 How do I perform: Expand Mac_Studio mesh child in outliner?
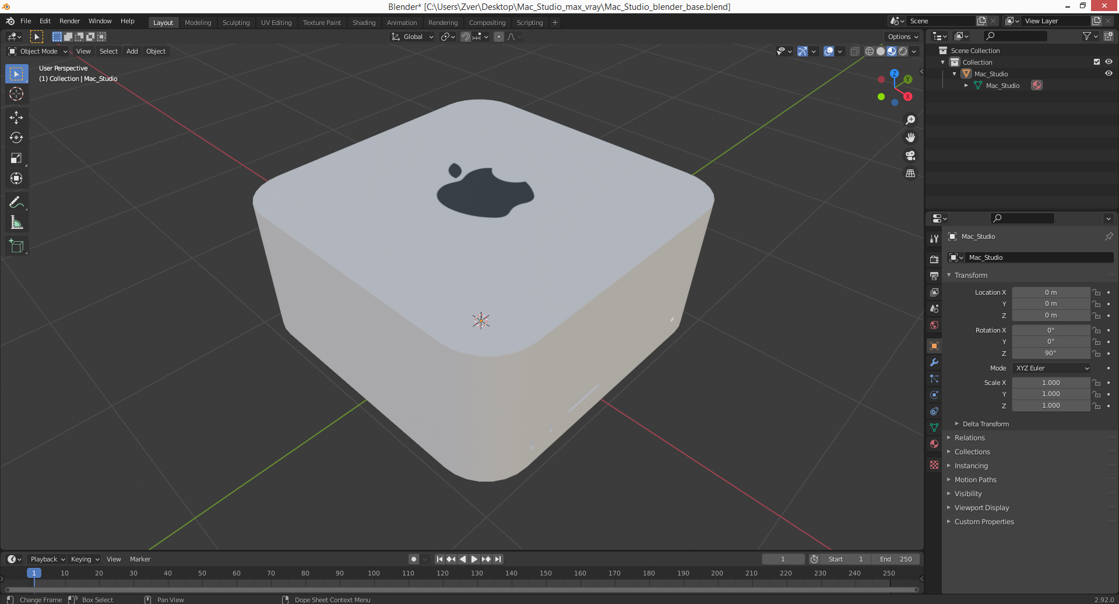click(x=966, y=86)
